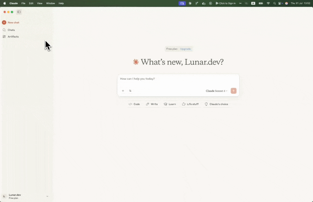
Task: Open Control Center in the menu bar
Action: tap(280, 3)
